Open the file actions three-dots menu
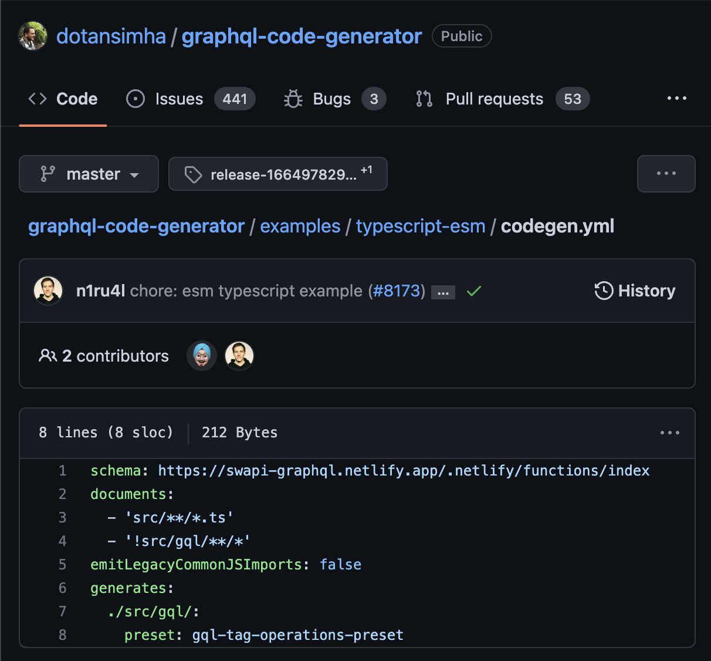This screenshot has width=711, height=661. (669, 433)
